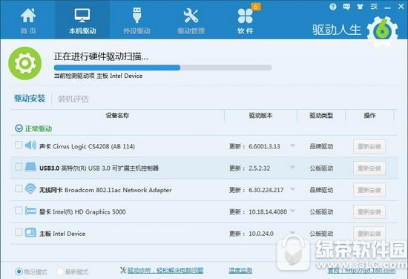Click 品牌驱动 in the sound card row
The image size is (408, 279).
[321, 146]
